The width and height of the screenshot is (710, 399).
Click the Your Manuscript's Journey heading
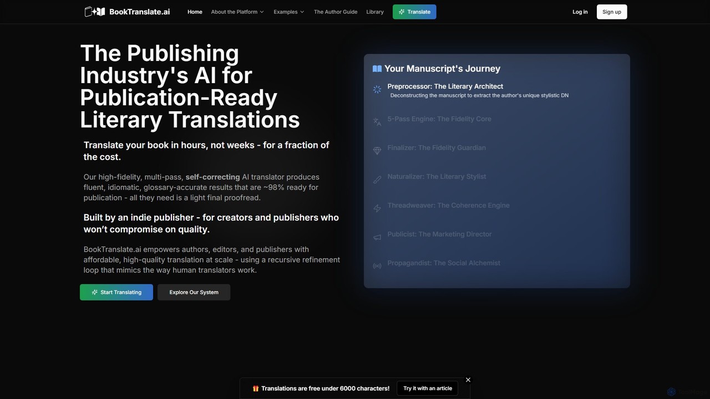tap(442, 69)
